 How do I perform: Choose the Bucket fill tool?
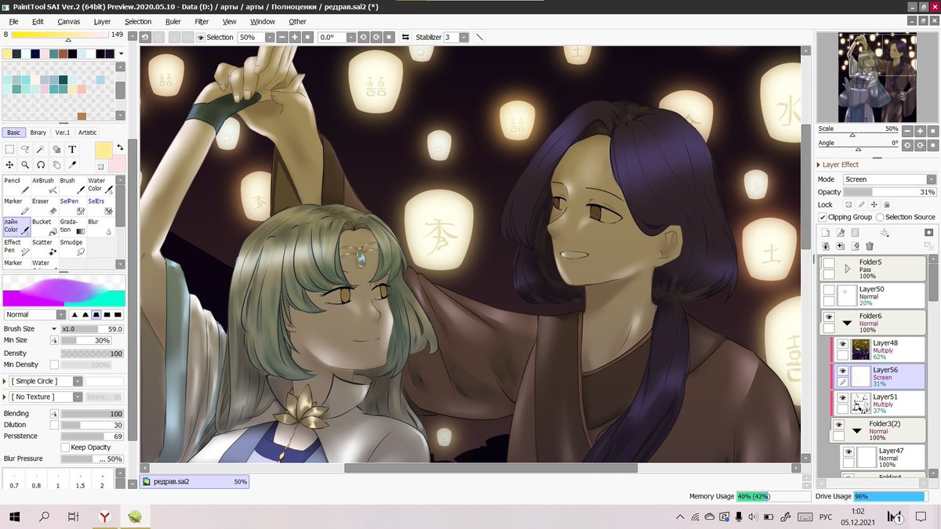coord(45,226)
